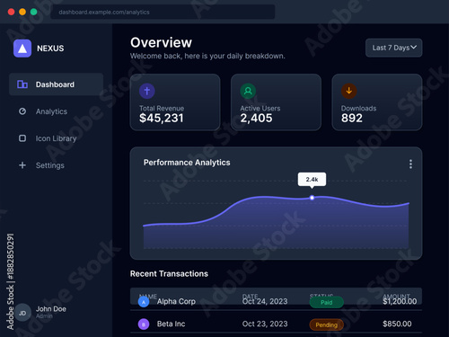Click the browser address bar

tap(163, 12)
